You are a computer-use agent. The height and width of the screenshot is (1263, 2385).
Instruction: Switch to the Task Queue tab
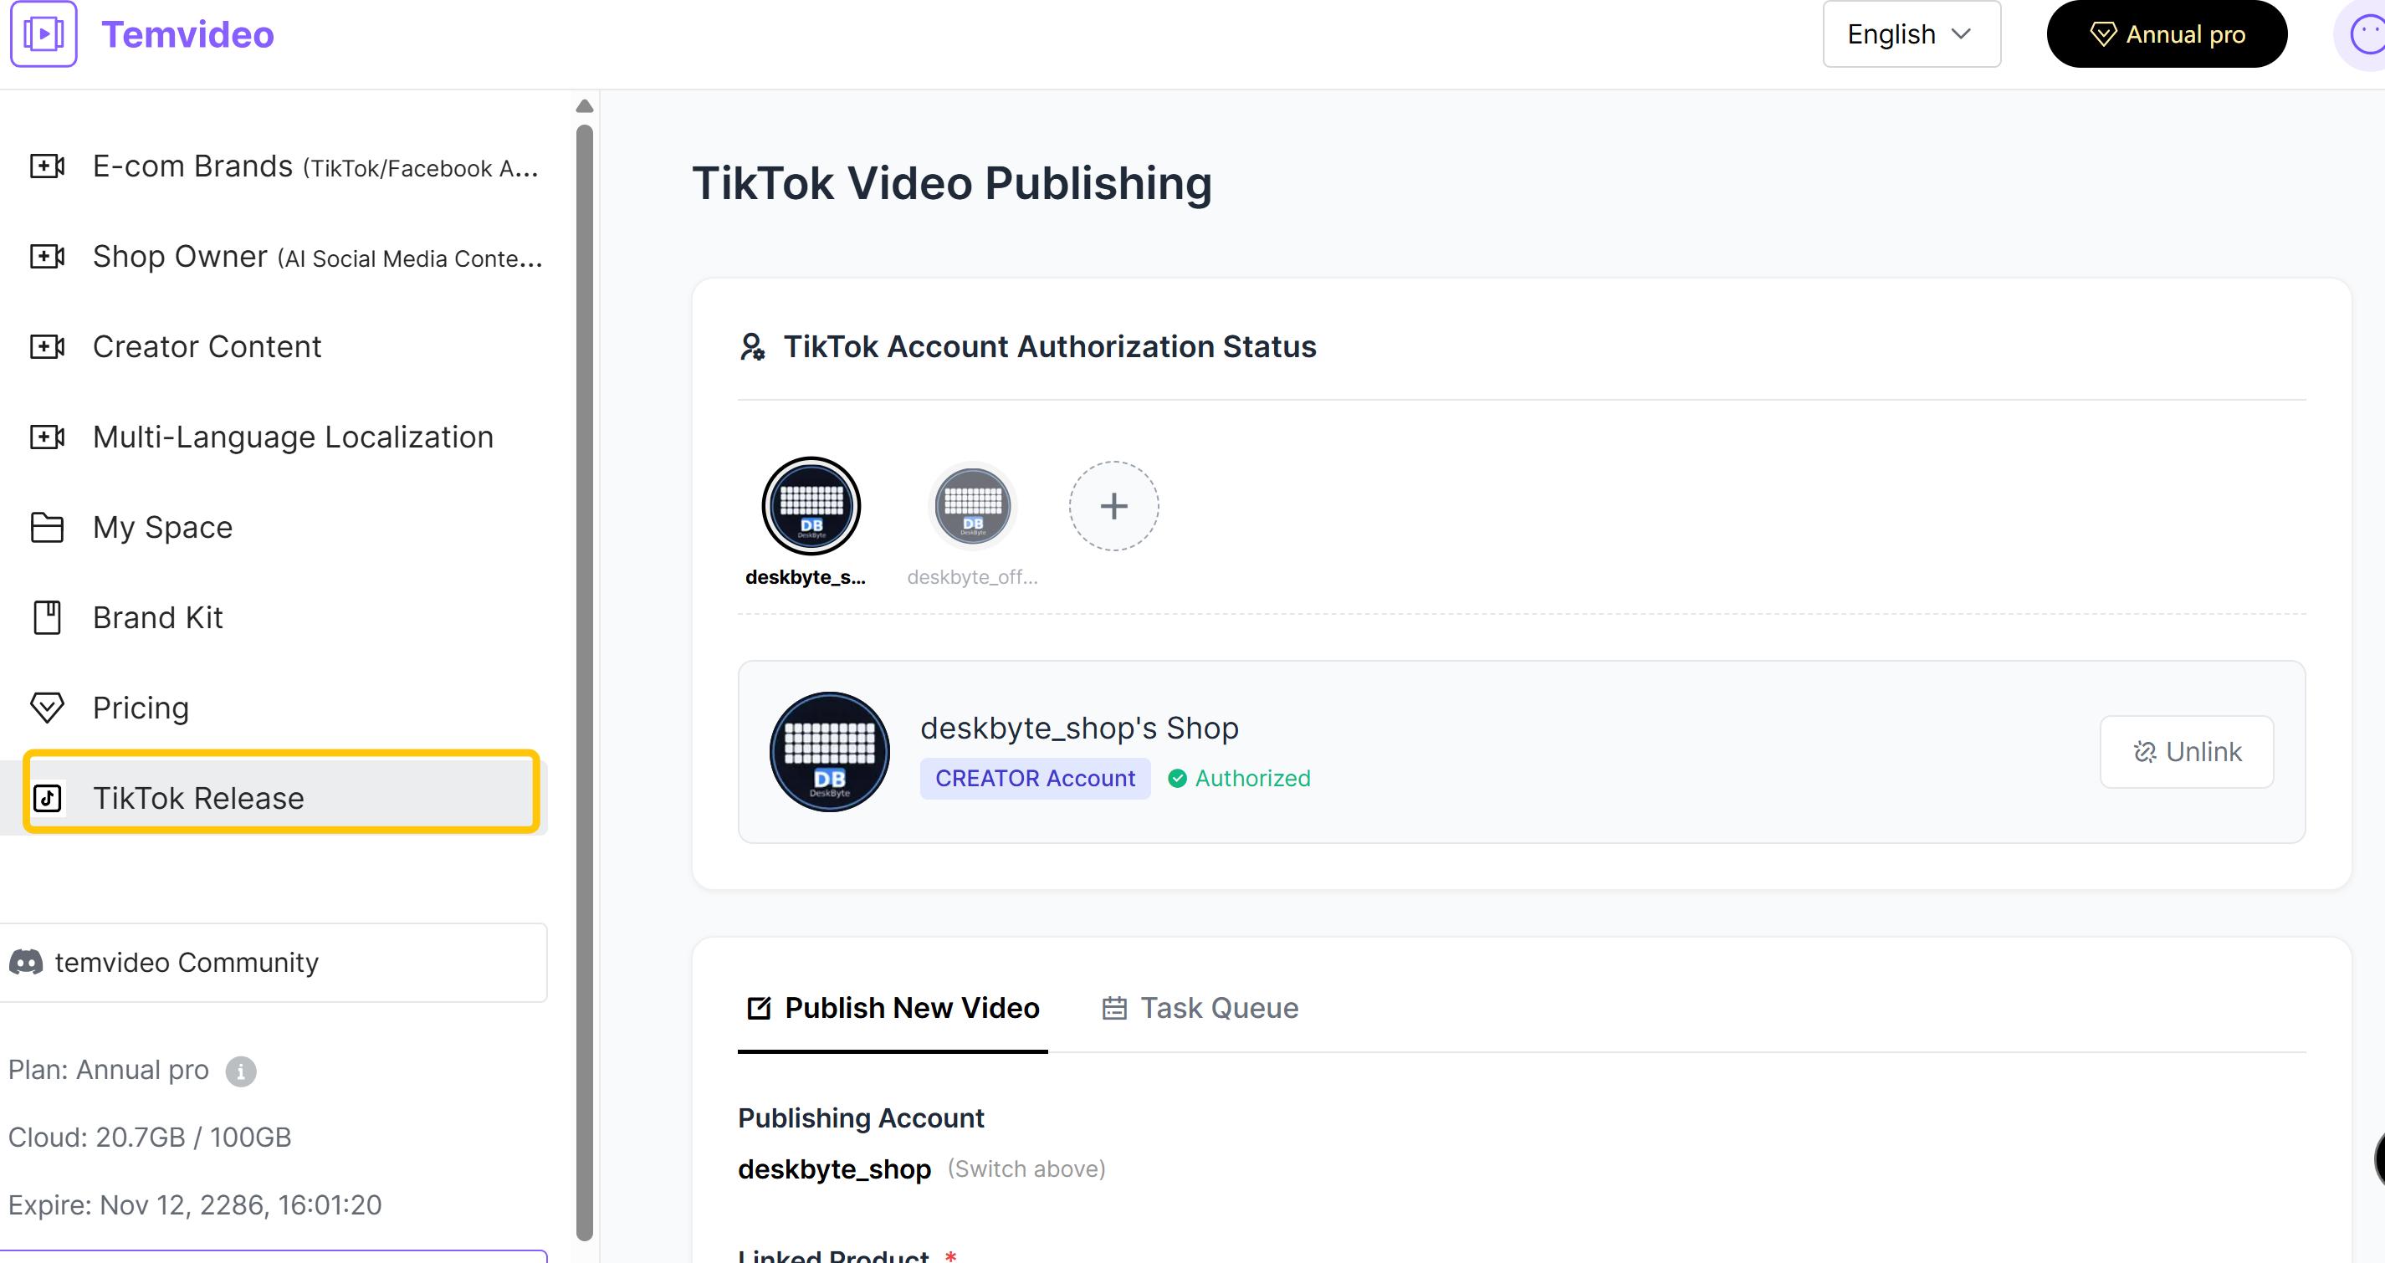coord(1200,1009)
